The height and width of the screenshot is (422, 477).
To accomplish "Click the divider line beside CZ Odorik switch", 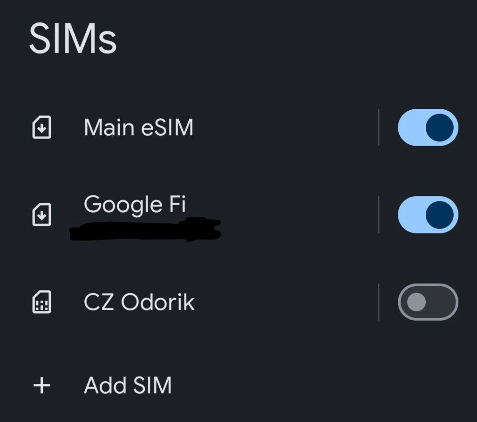I will point(379,302).
